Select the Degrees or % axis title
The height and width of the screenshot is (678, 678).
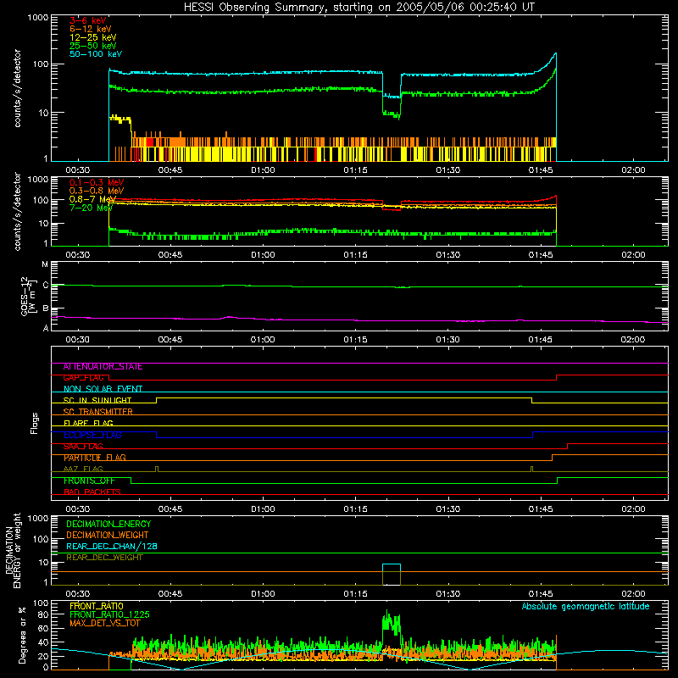(x=22, y=635)
